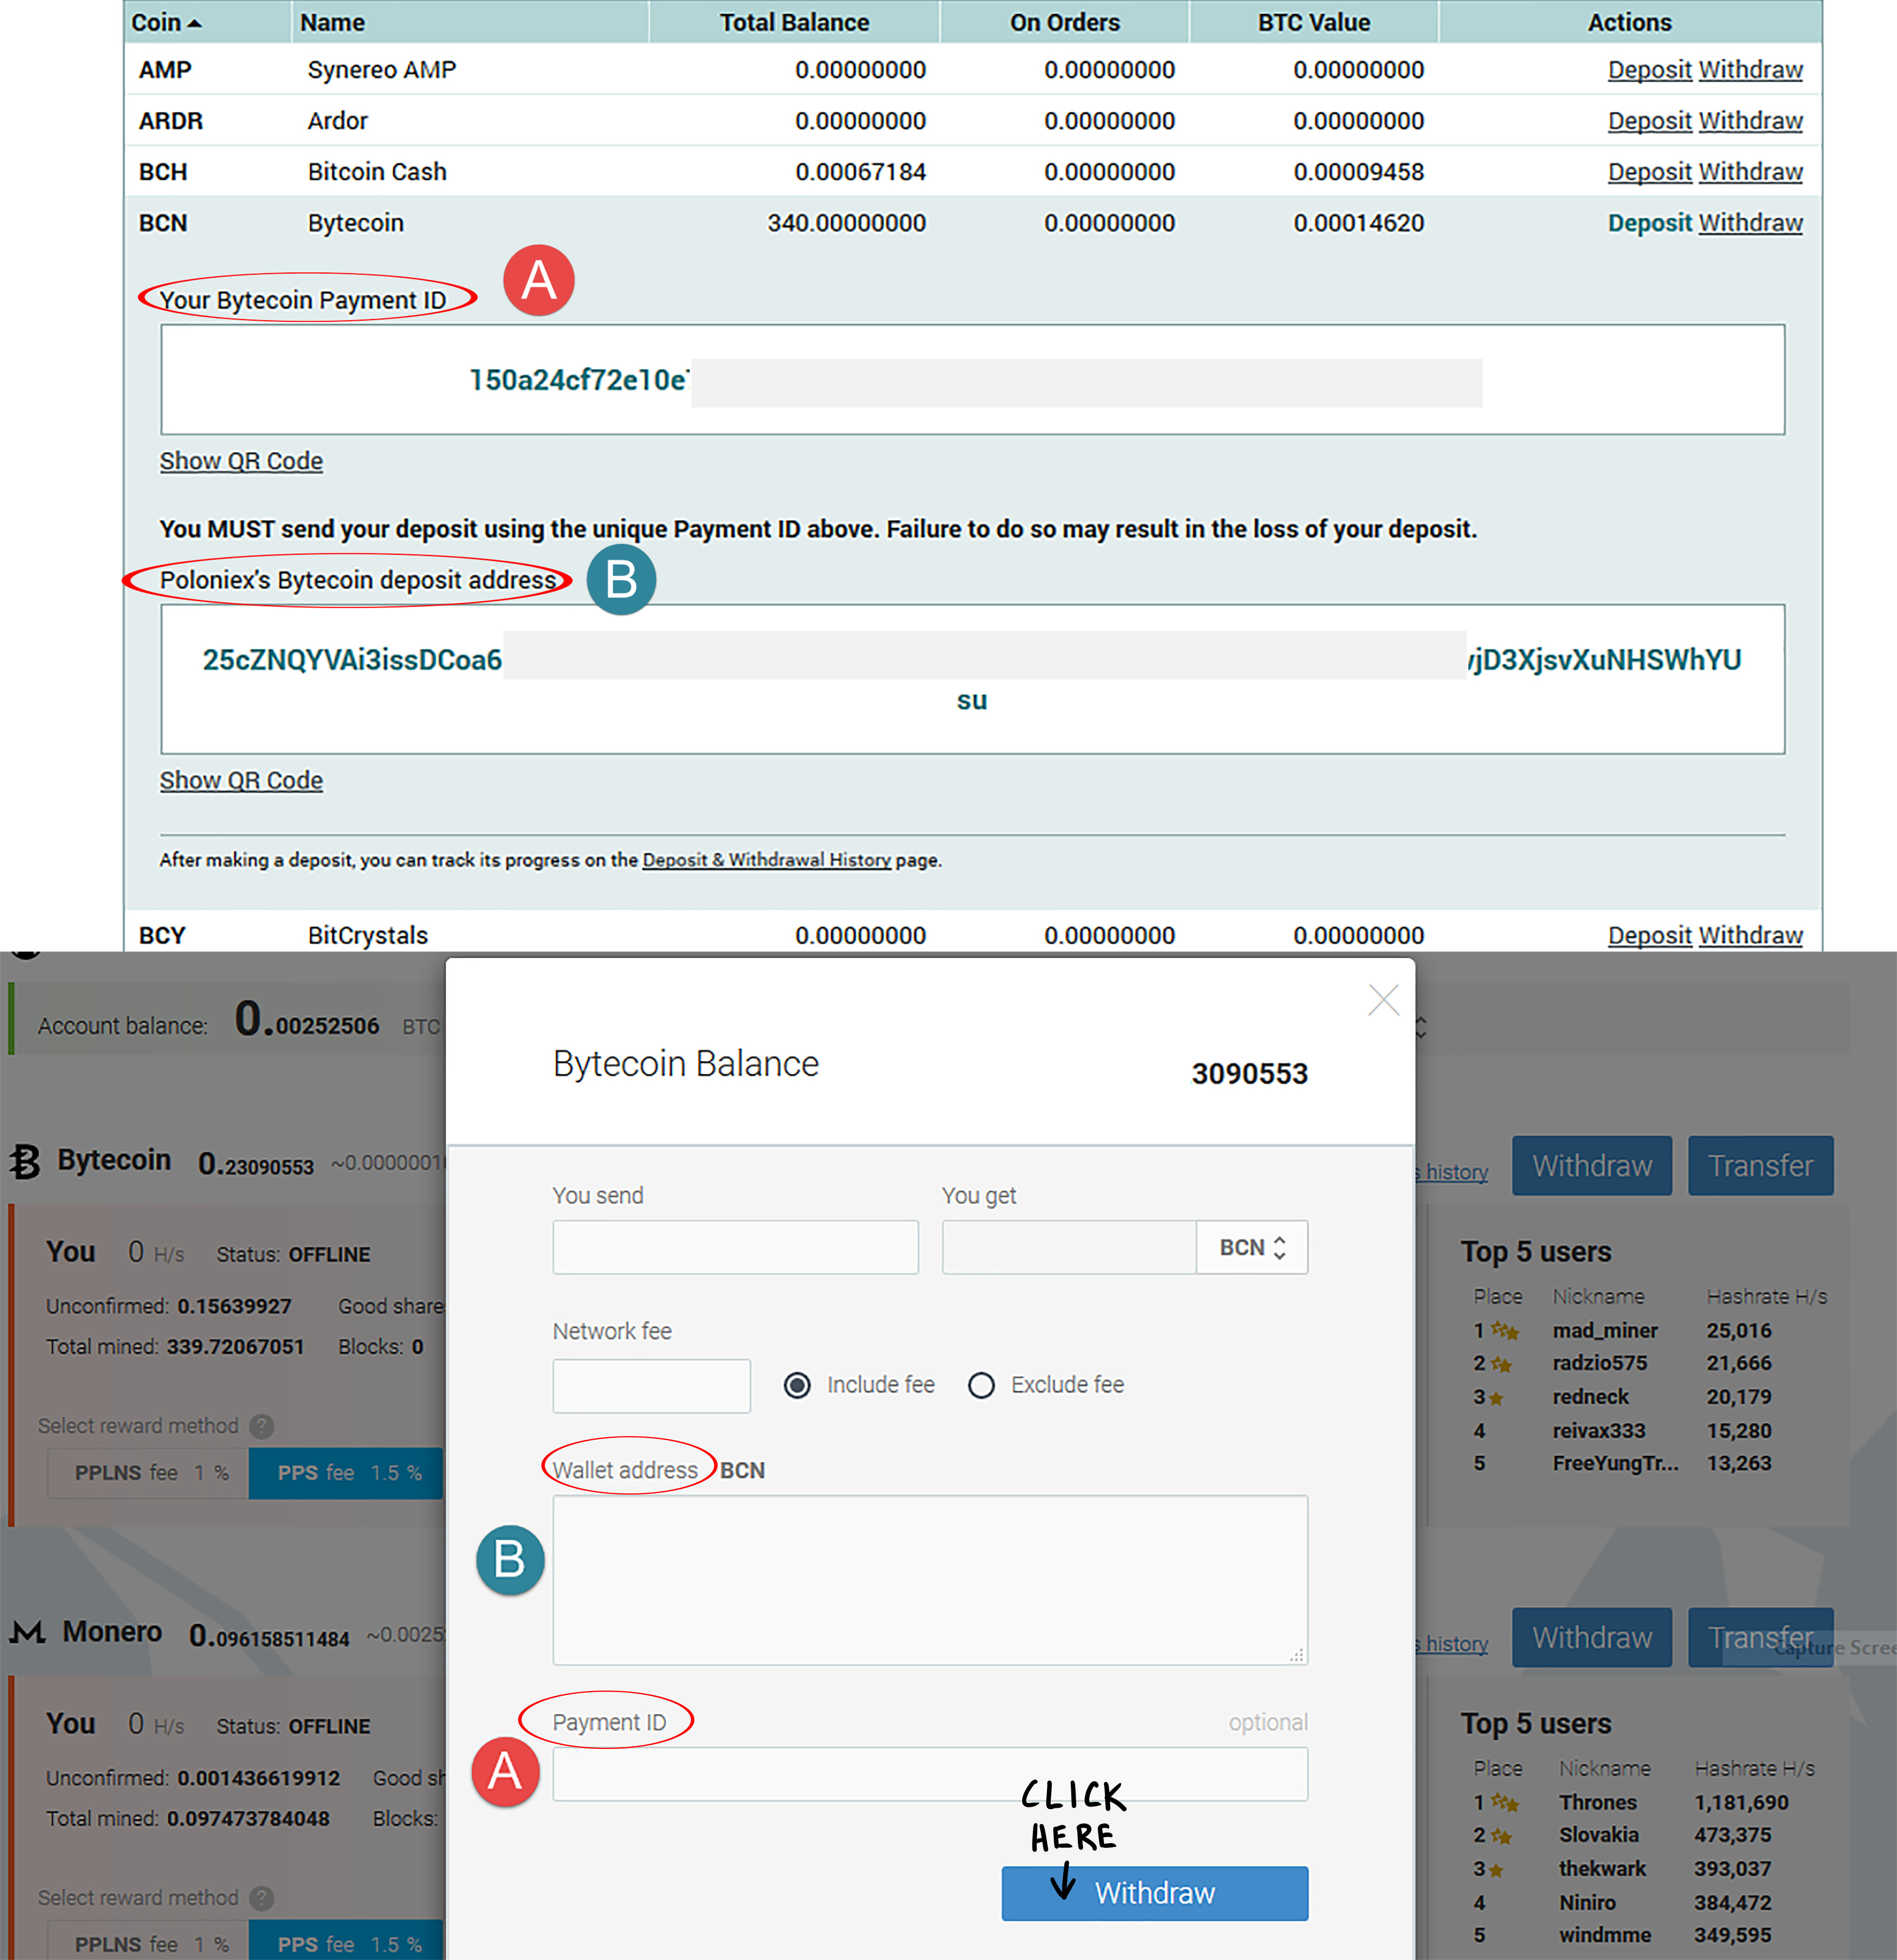This screenshot has width=1897, height=1960.
Task: Click Withdraw link for Bitcoin Cash row
Action: pos(1750,172)
